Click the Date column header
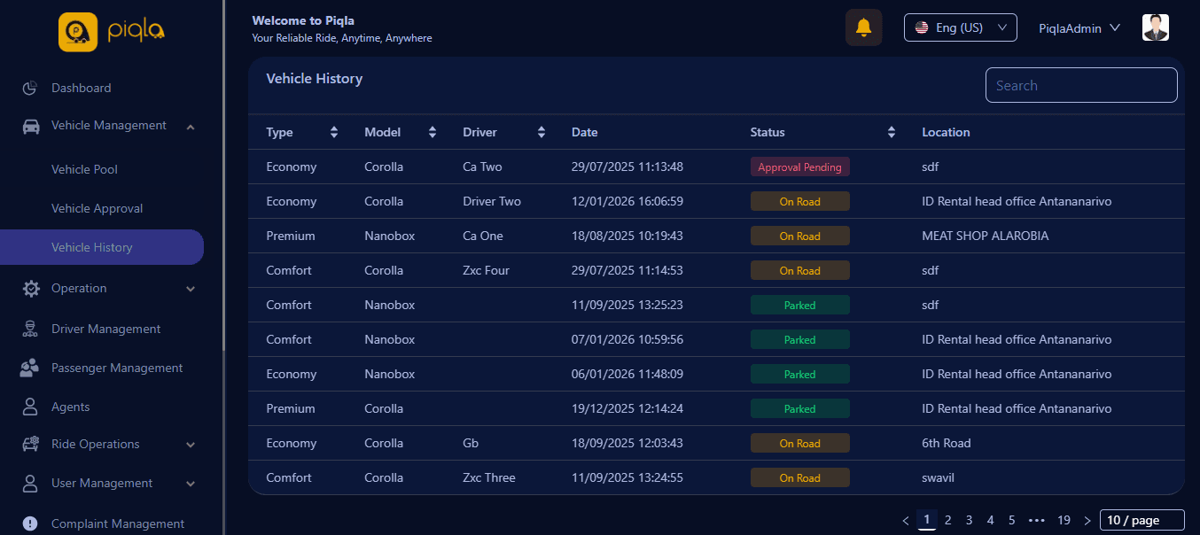The height and width of the screenshot is (535, 1200). (x=585, y=132)
